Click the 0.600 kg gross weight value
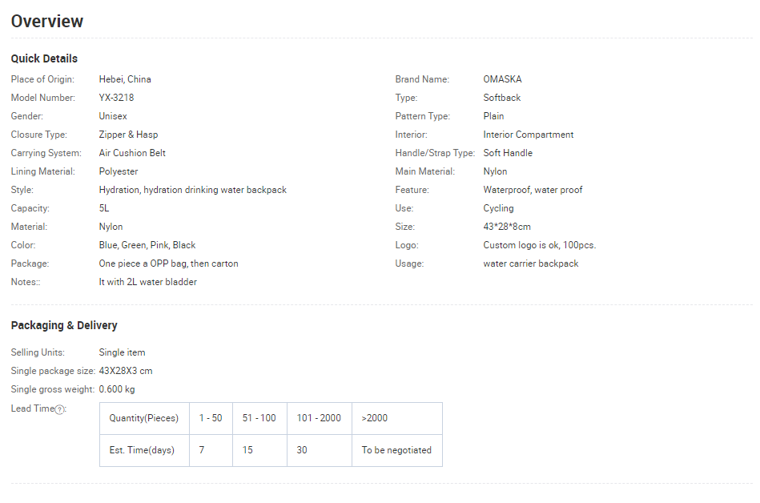Screen dimensions: 760x503 pos(117,389)
